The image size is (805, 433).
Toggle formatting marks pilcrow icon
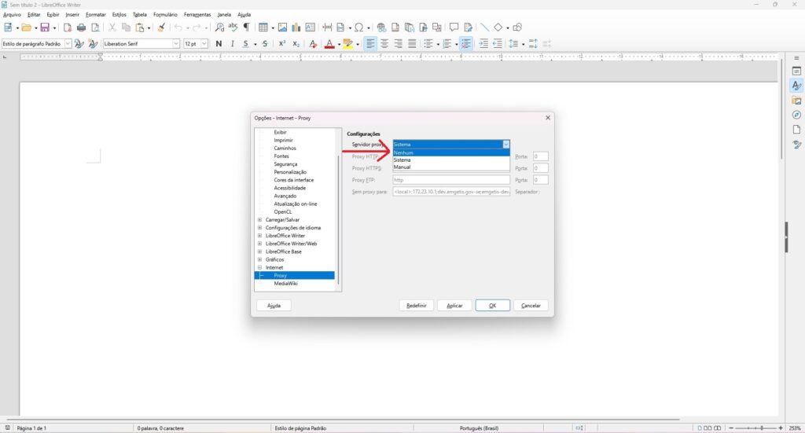(246, 28)
